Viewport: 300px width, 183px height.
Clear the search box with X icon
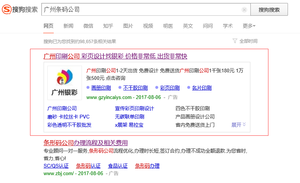pos(244,10)
